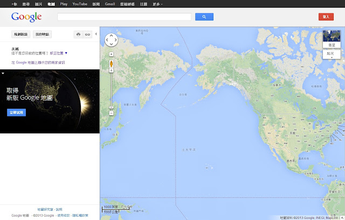Click the privacy policy footer link
Screen dimensions: 345x220
[x=80, y=215]
